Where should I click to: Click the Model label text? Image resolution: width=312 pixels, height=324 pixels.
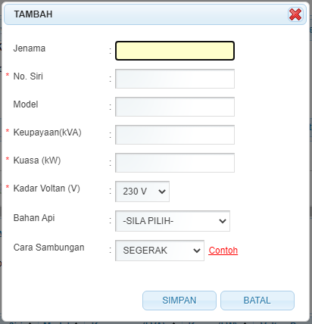click(26, 104)
